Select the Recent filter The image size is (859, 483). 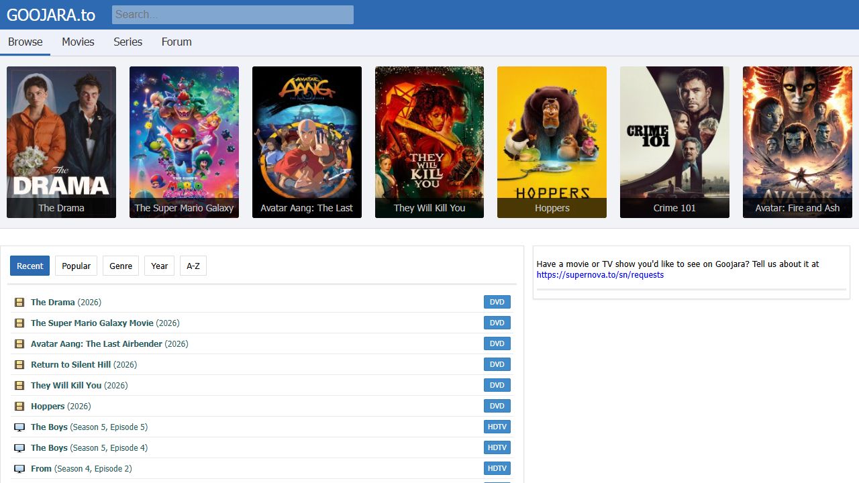30,266
